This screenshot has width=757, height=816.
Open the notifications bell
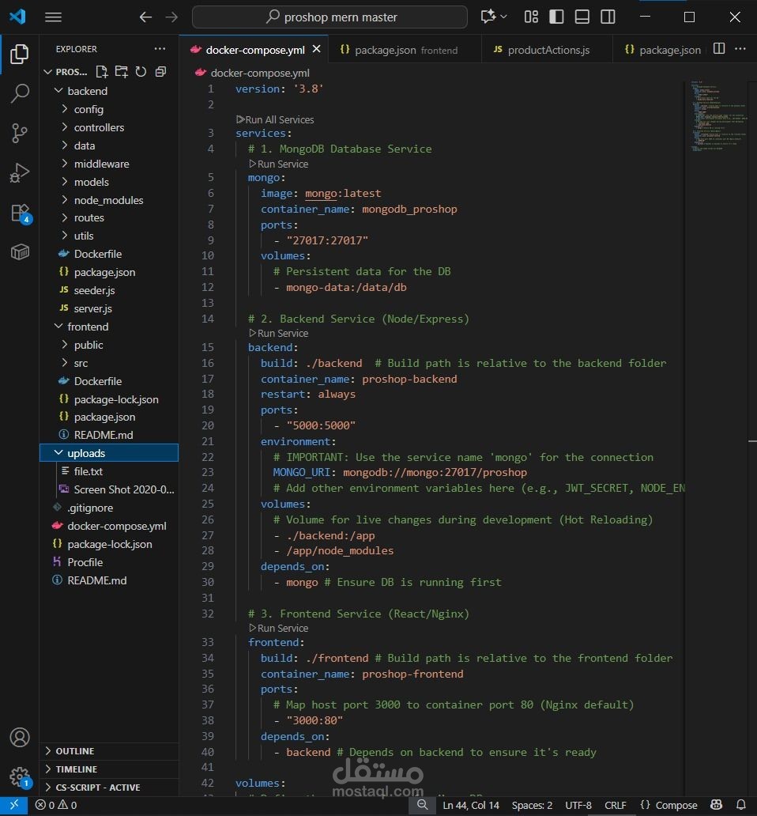(x=741, y=805)
